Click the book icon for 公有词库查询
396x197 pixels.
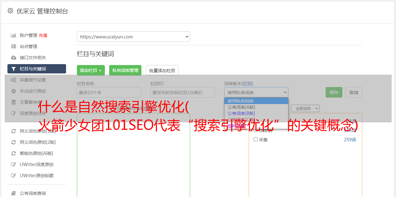coord(13,193)
